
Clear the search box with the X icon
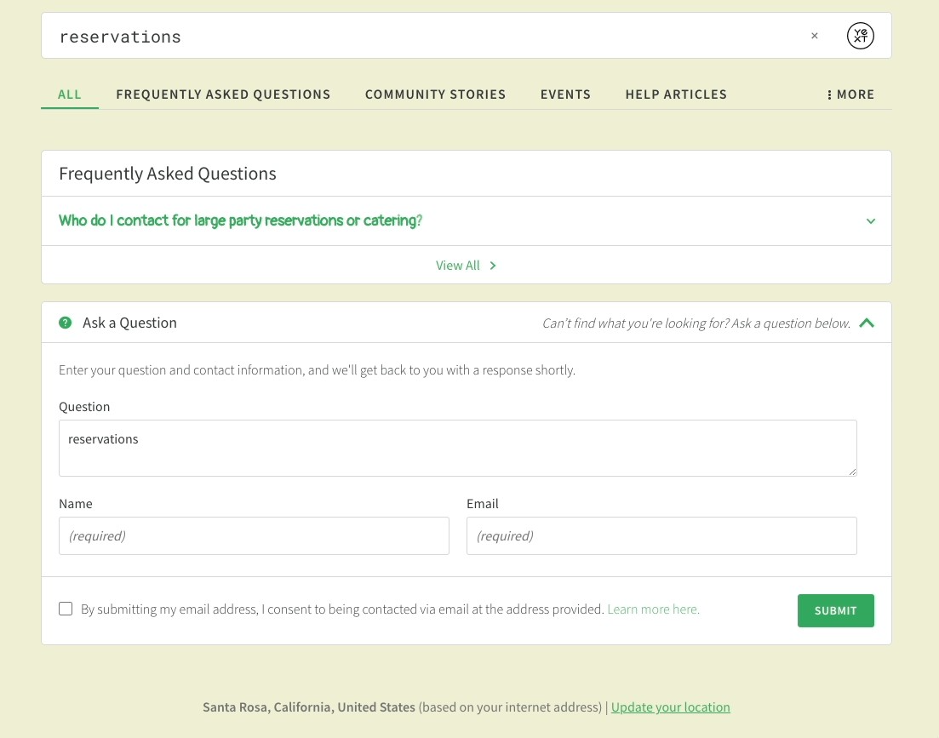click(815, 36)
